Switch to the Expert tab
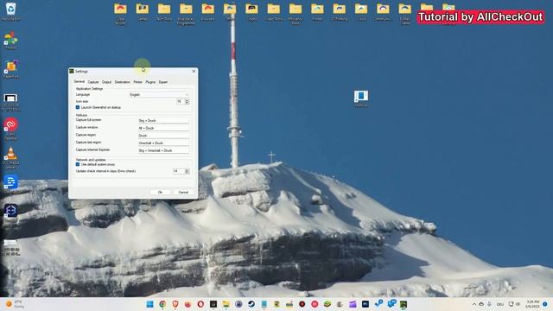This screenshot has width=553, height=311. click(x=163, y=82)
